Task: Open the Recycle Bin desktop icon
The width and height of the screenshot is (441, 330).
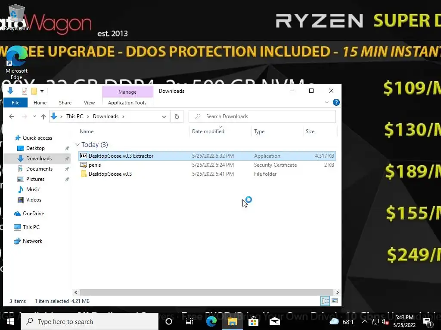Action: [x=16, y=17]
